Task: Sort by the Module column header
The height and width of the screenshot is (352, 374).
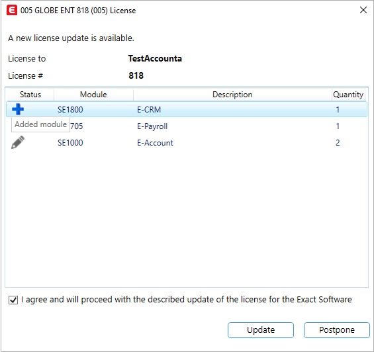Action: (93, 95)
